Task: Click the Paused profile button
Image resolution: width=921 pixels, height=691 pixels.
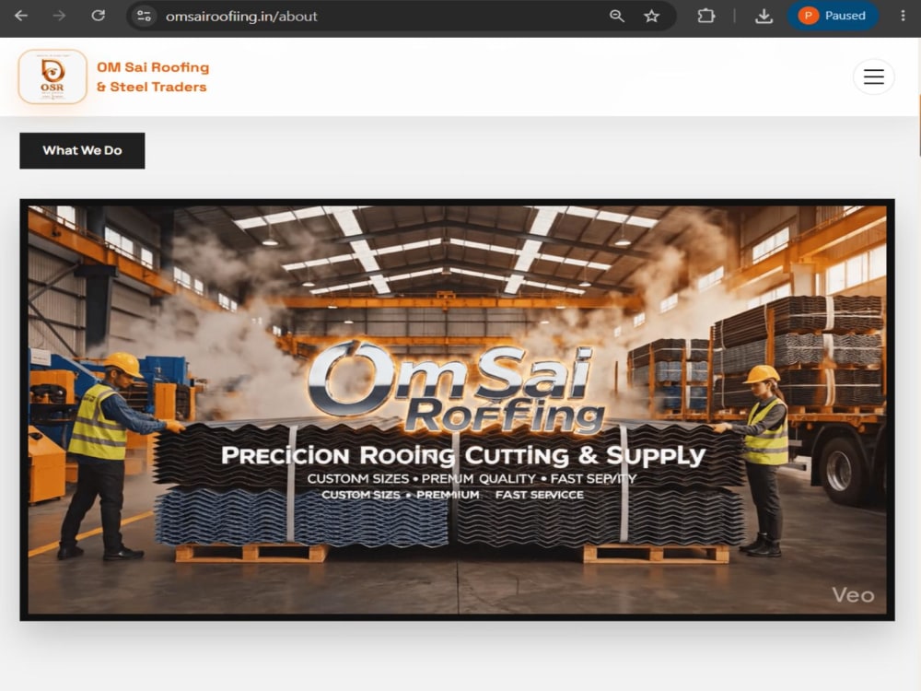Action: [833, 16]
